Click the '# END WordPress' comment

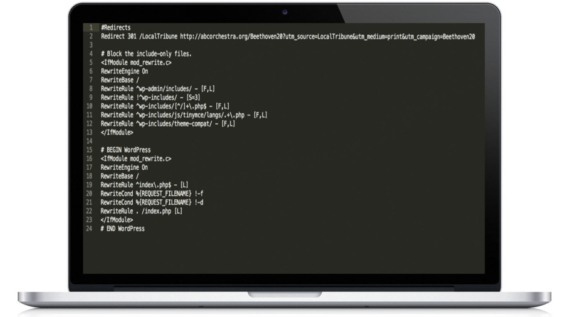(123, 229)
